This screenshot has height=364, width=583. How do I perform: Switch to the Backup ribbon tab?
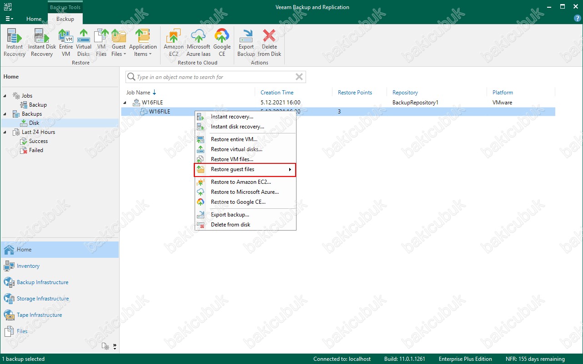coord(65,19)
